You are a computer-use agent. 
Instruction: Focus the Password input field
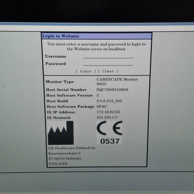point(108,63)
